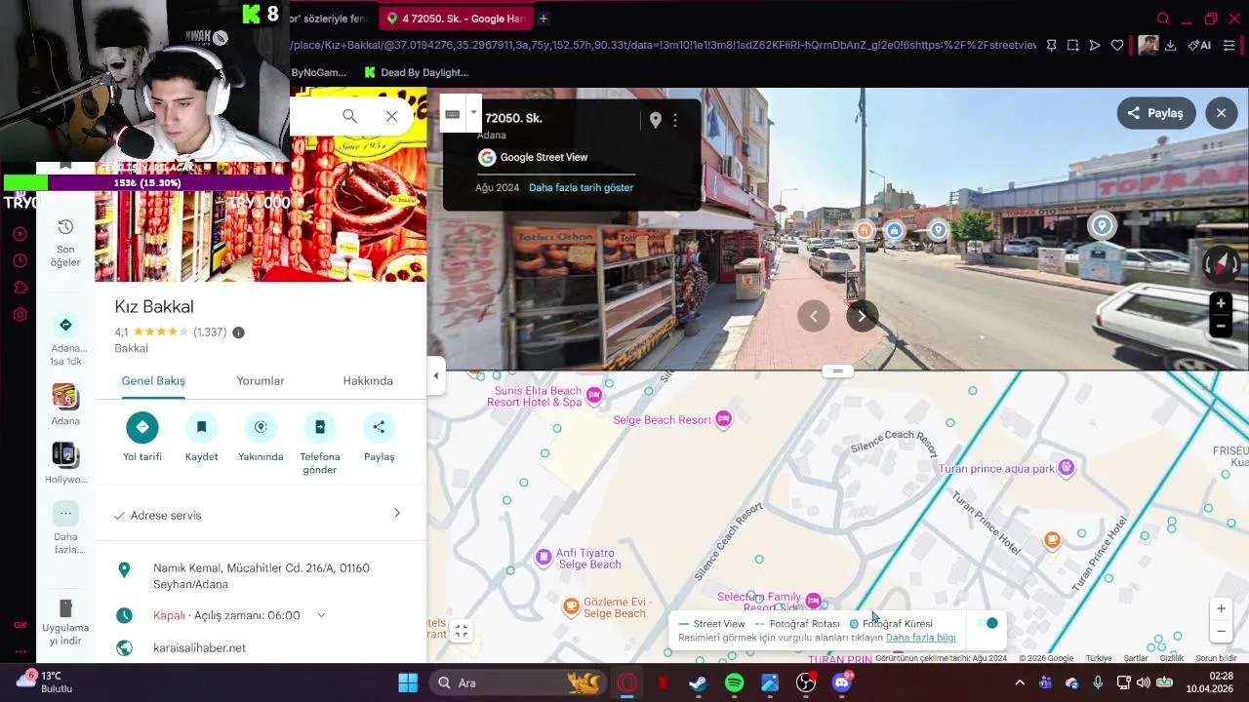Image resolution: width=1249 pixels, height=702 pixels.
Task: Click the Yol tarifi directions icon
Action: pos(142,427)
